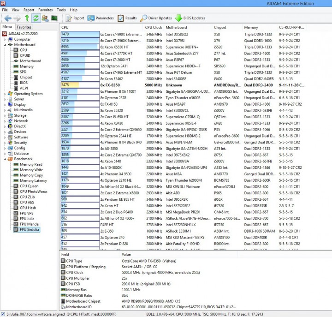Select Memory Copy benchmark
332x317 pixels.
pyautogui.click(x=29, y=175)
